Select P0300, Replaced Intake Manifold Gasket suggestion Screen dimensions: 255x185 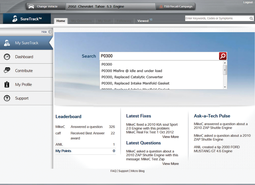(135, 83)
